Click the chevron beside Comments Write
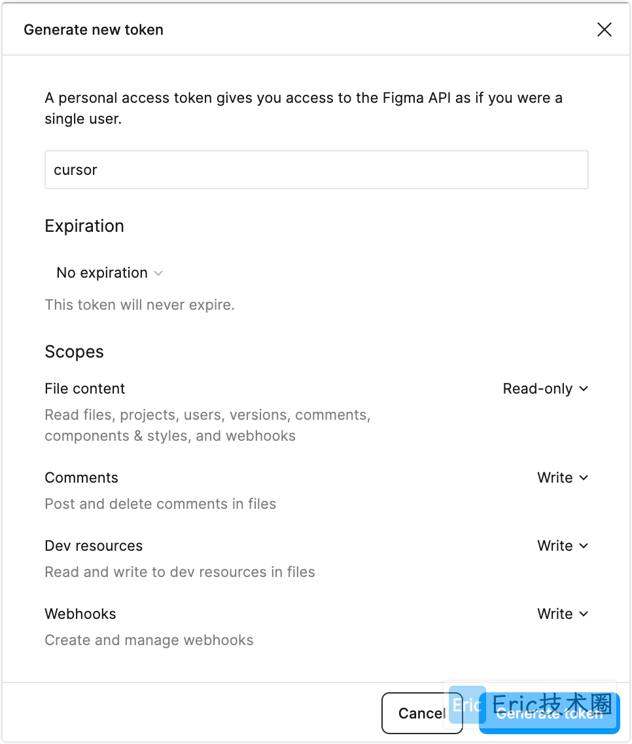Screen dimensions: 632x744 pyautogui.click(x=585, y=477)
